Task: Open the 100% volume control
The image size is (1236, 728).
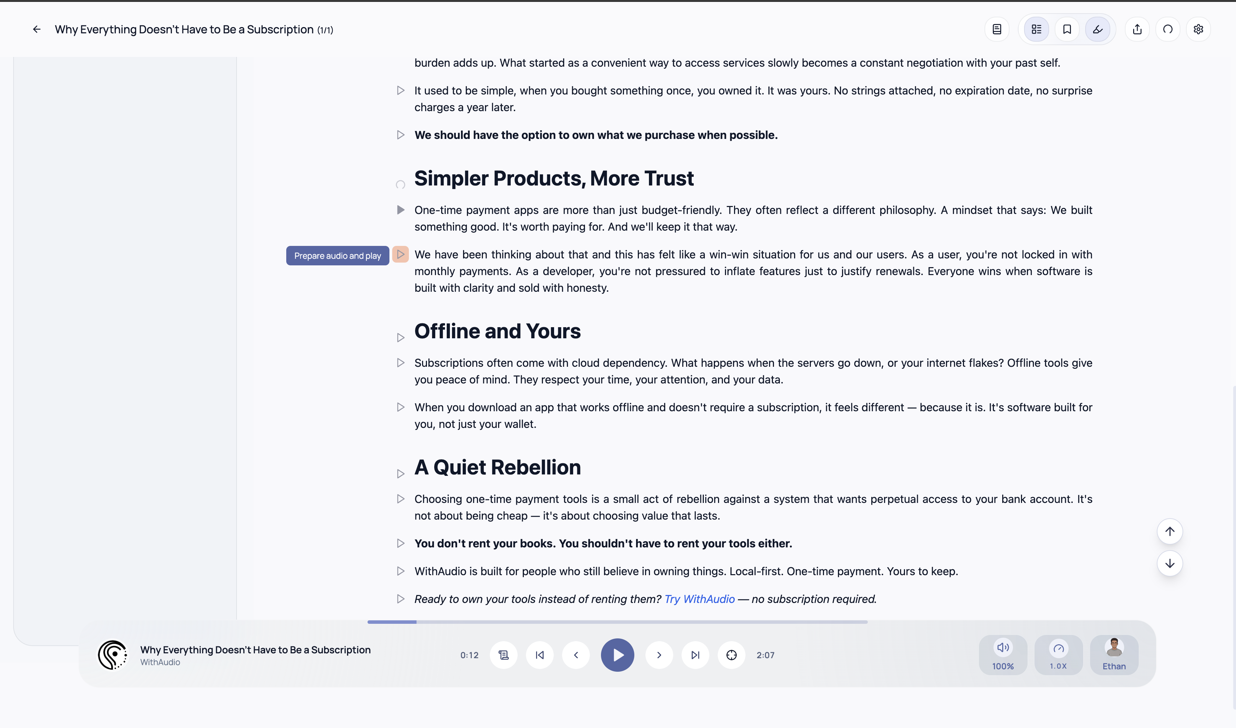Action: (1003, 655)
